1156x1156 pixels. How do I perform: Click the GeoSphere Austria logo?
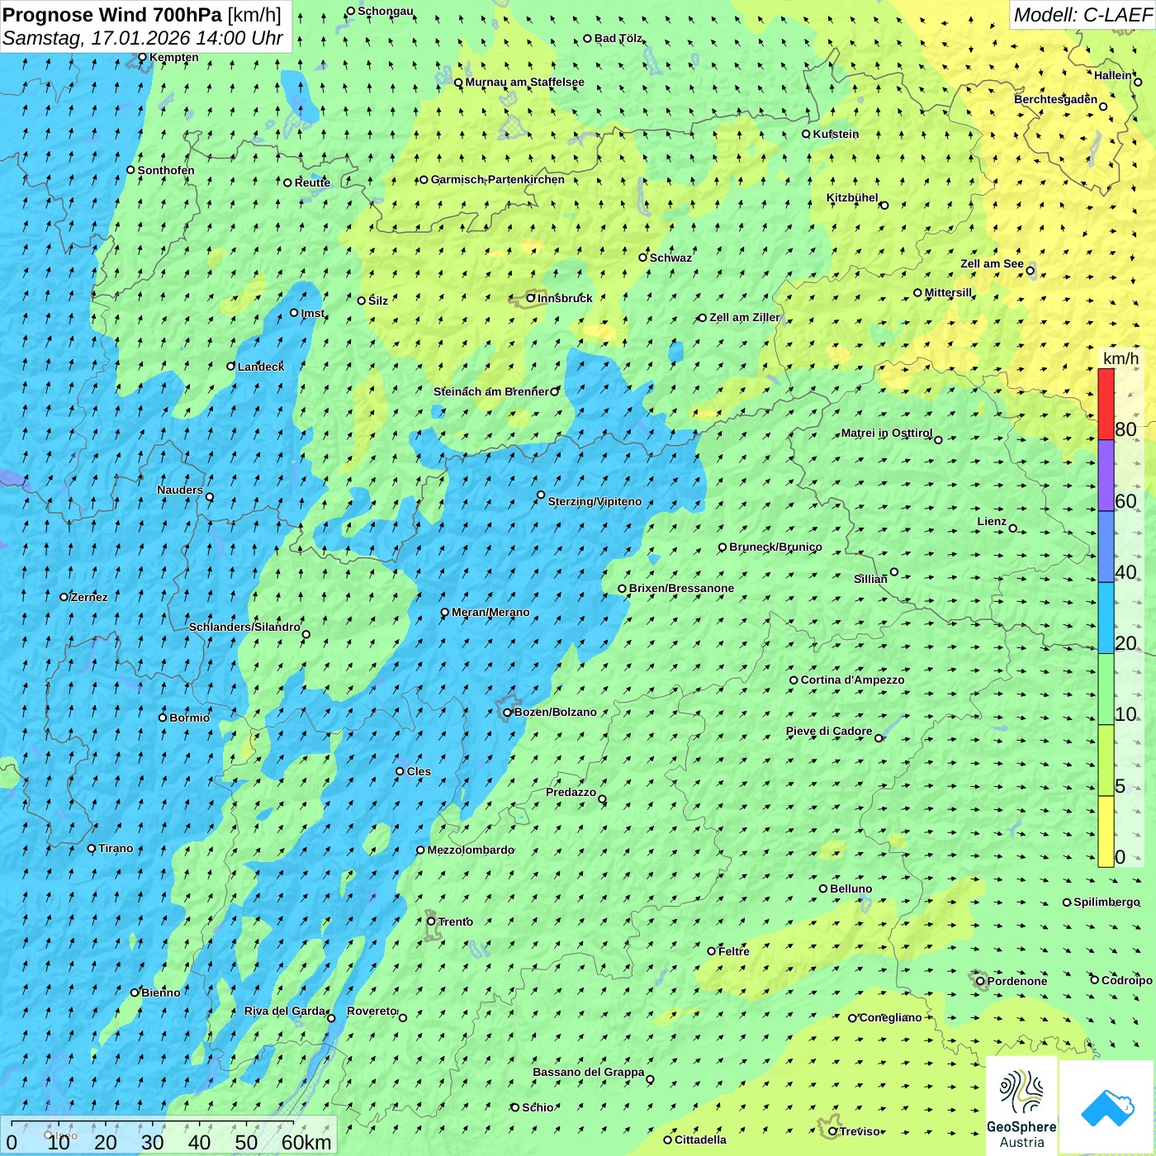(1021, 1108)
